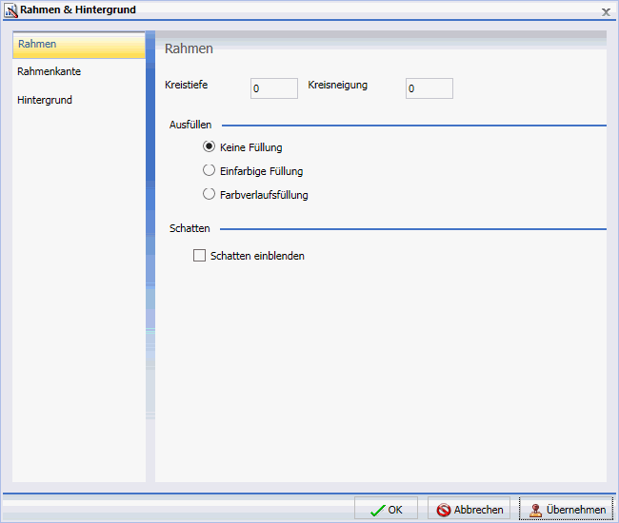Select the Rahmen tab in the sidebar

[79, 45]
